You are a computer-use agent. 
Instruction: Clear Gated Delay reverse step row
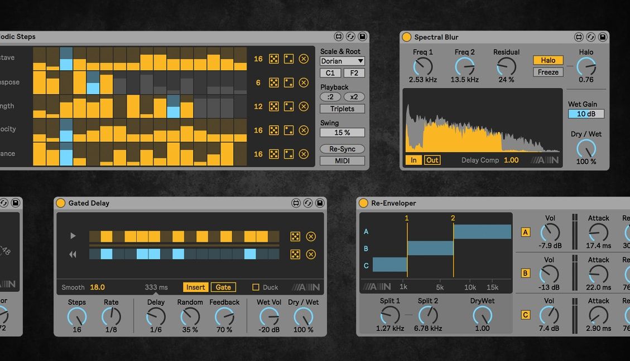pos(311,254)
